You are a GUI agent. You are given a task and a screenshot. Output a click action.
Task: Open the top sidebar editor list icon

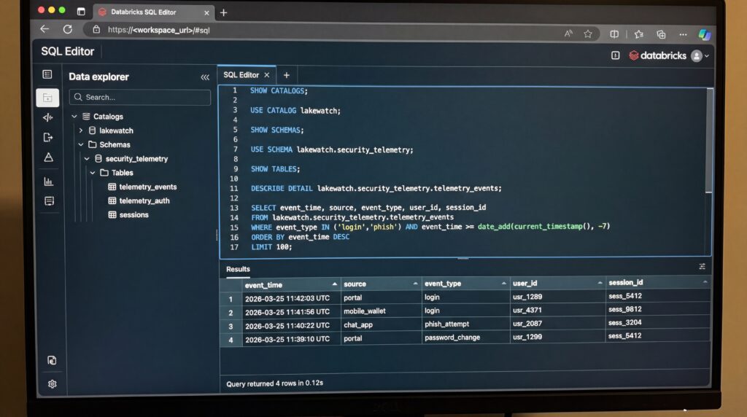[47, 74]
